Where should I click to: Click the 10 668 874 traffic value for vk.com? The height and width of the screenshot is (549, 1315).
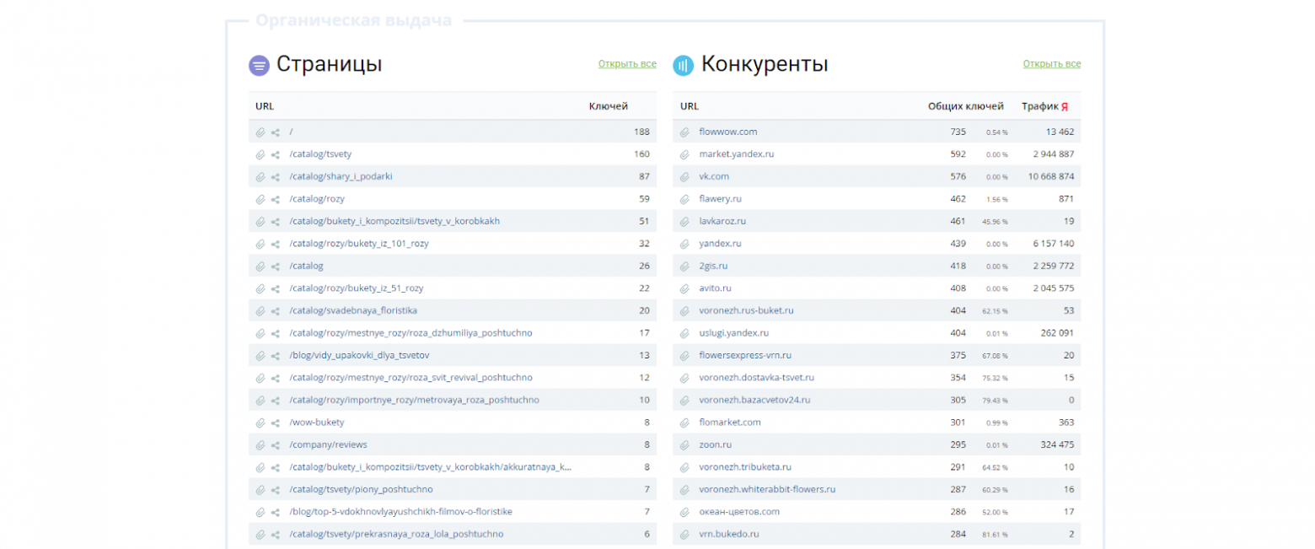pyautogui.click(x=1051, y=177)
